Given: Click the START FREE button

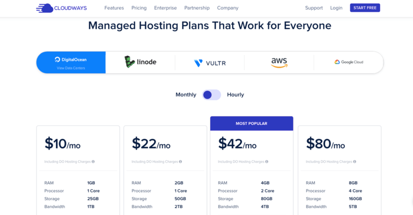Looking at the screenshot, I should (x=365, y=8).
